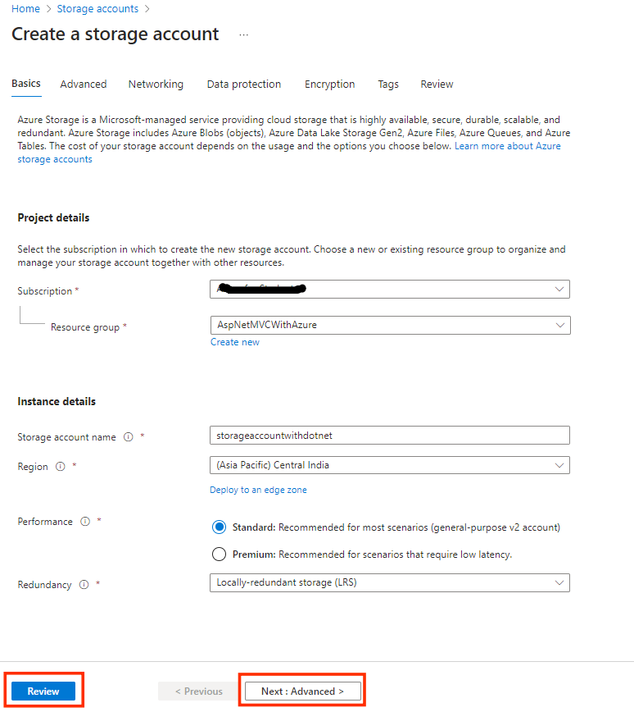Click the blue Review button
This screenshot has width=634, height=712.
pos(43,691)
